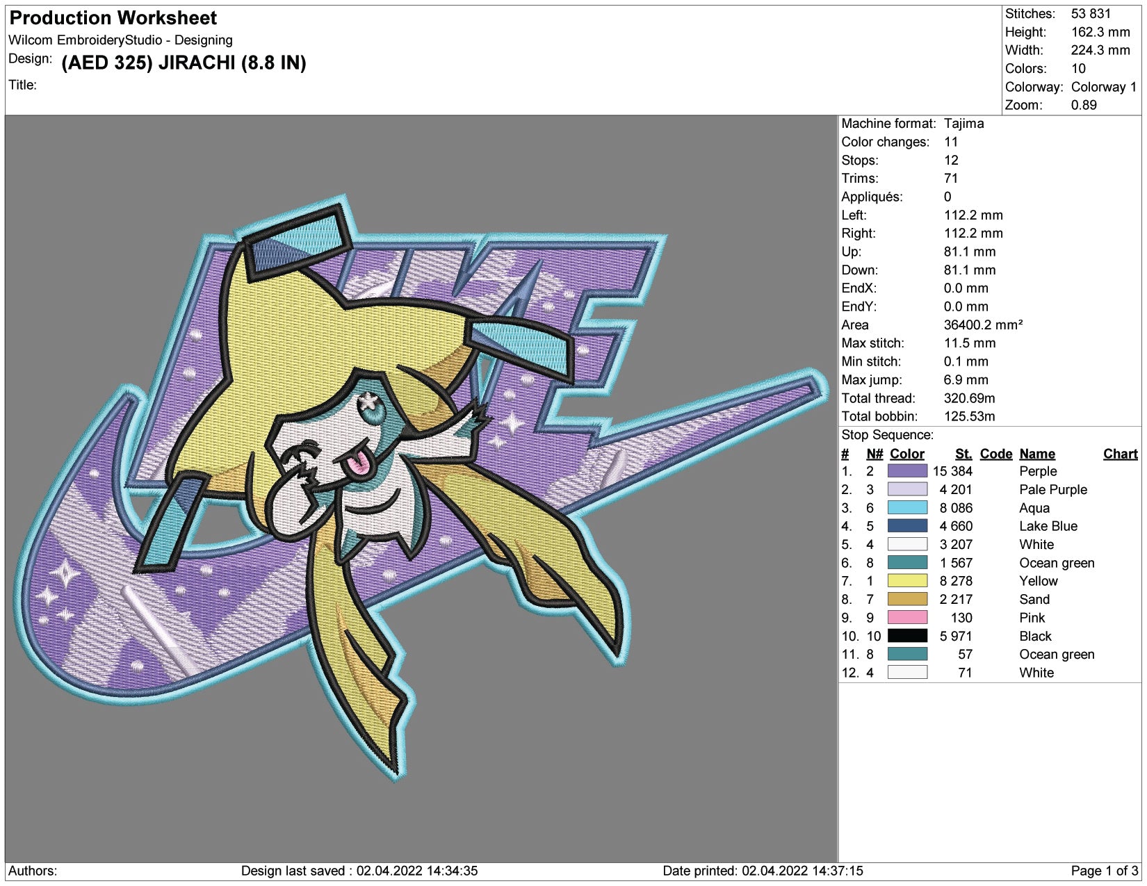Click the 'Title:' label

pyautogui.click(x=22, y=85)
